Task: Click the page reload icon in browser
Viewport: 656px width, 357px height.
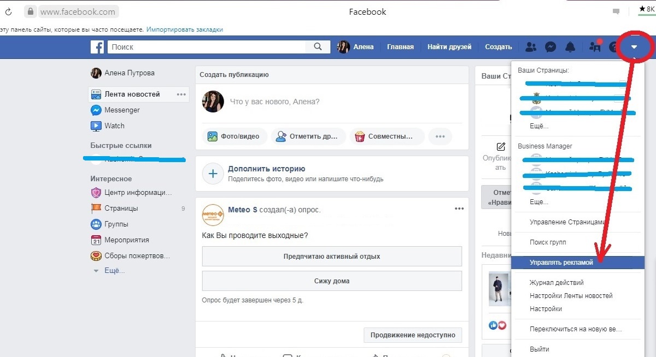Action: [x=8, y=11]
